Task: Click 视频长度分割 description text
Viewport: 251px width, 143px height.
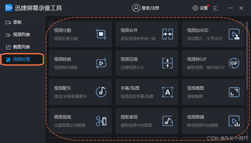Action: (66, 39)
